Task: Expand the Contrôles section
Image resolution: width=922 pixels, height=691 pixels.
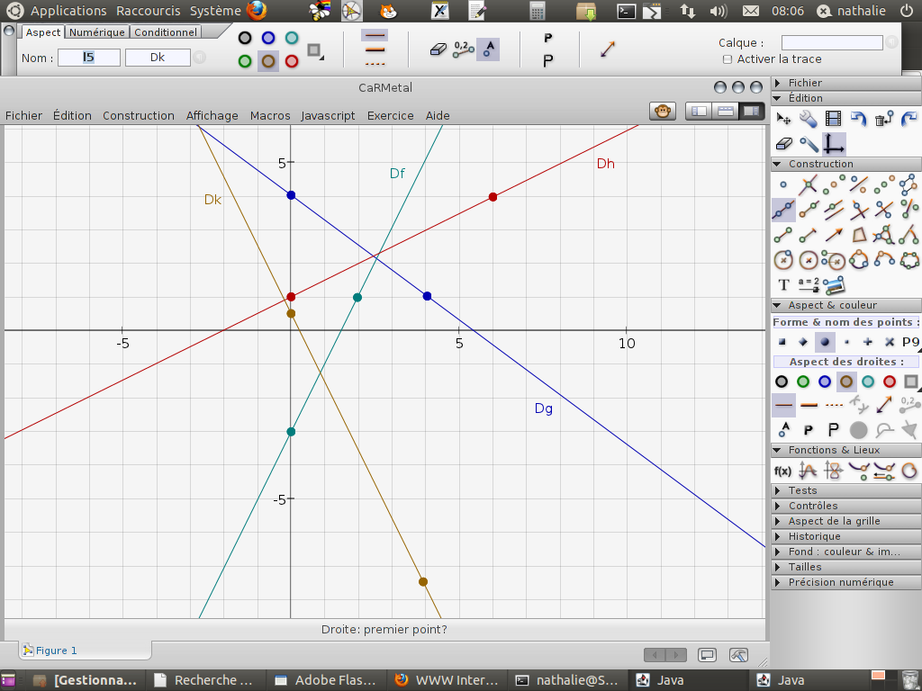Action: [846, 506]
